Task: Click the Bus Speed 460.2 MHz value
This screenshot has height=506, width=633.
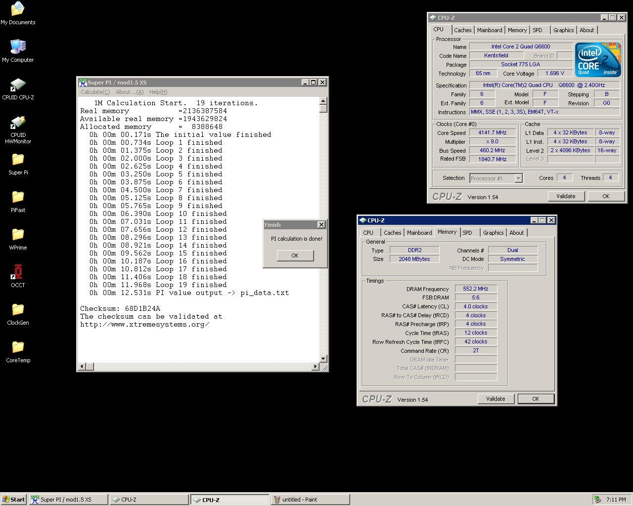Action: point(493,151)
